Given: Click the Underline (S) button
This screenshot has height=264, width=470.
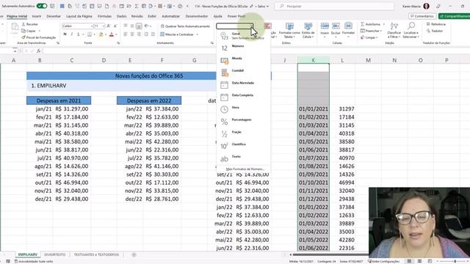Looking at the screenshot, I should point(79,34).
